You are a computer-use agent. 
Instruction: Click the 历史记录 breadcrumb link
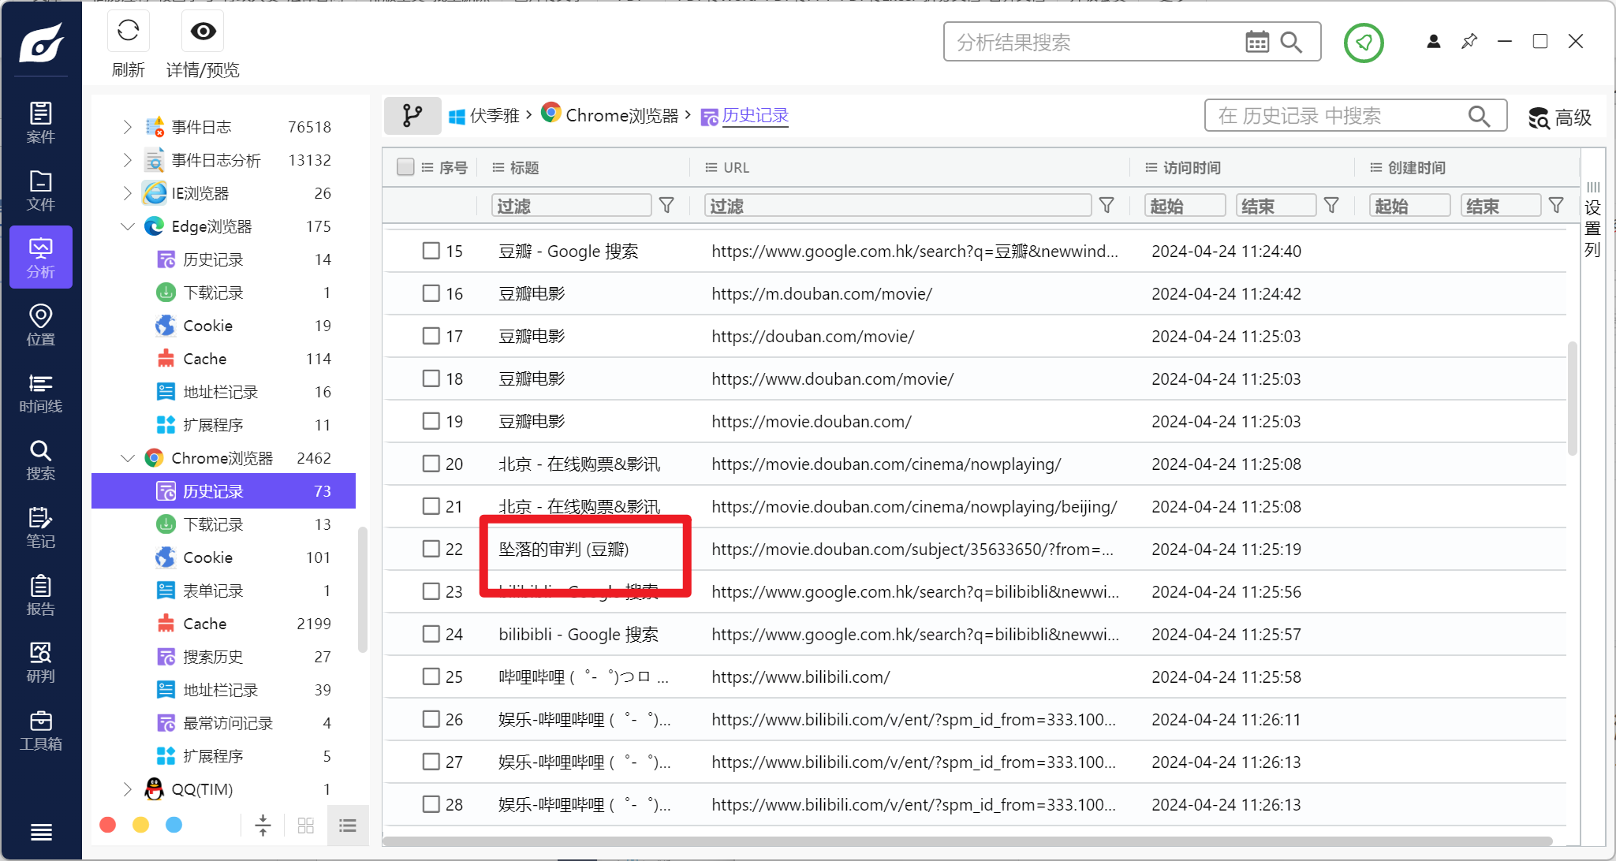[x=755, y=116]
